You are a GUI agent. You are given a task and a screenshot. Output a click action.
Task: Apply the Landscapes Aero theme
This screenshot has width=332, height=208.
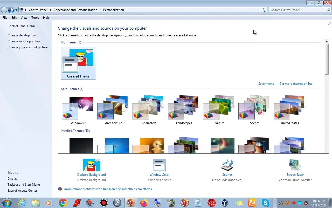[184, 110]
